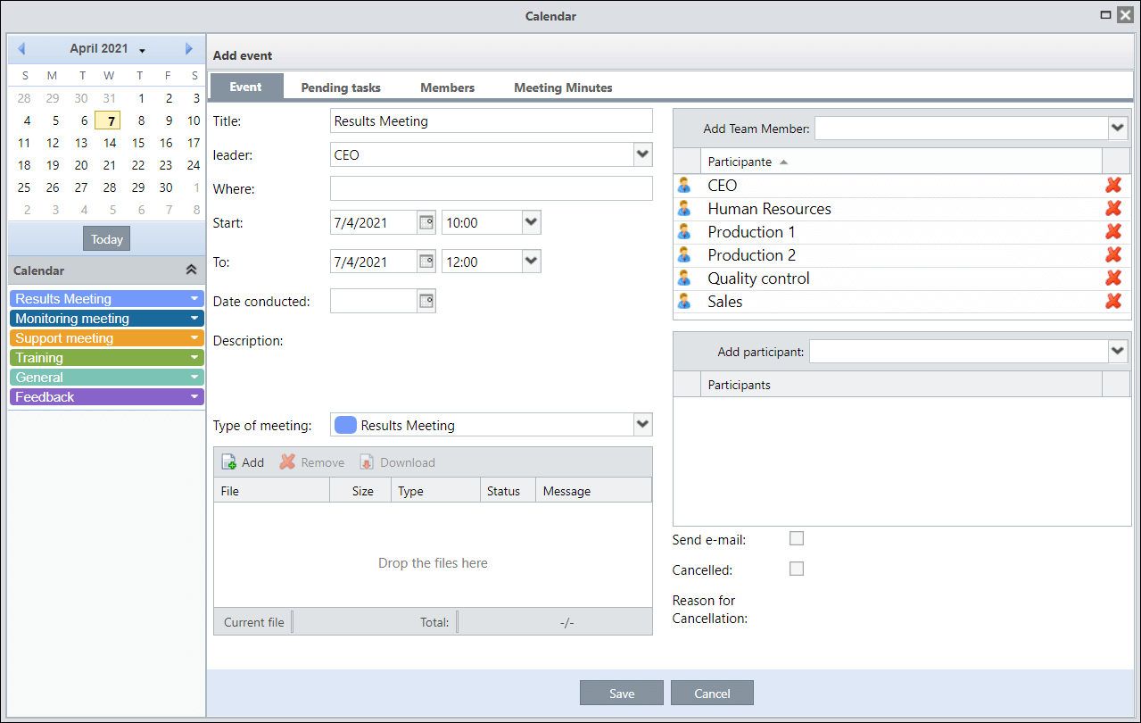
Task: Open Feedback calendar menu arrow
Action: [194, 397]
